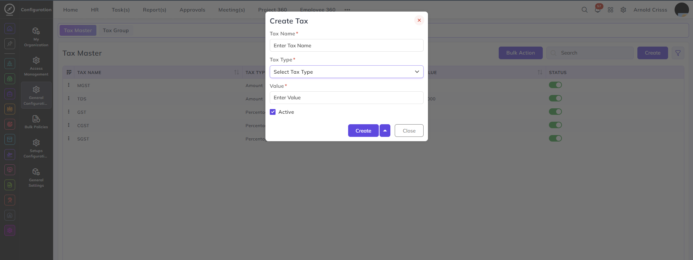The image size is (693, 260).
Task: Click the Close button in dialog
Action: 409,131
